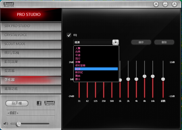Open 喇叭/耳機 section
The height and width of the screenshot is (130, 182).
(x=31, y=53)
